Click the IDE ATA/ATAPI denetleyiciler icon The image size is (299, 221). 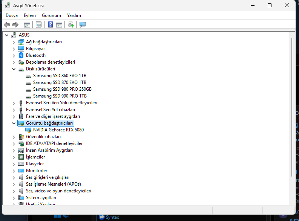click(x=21, y=143)
